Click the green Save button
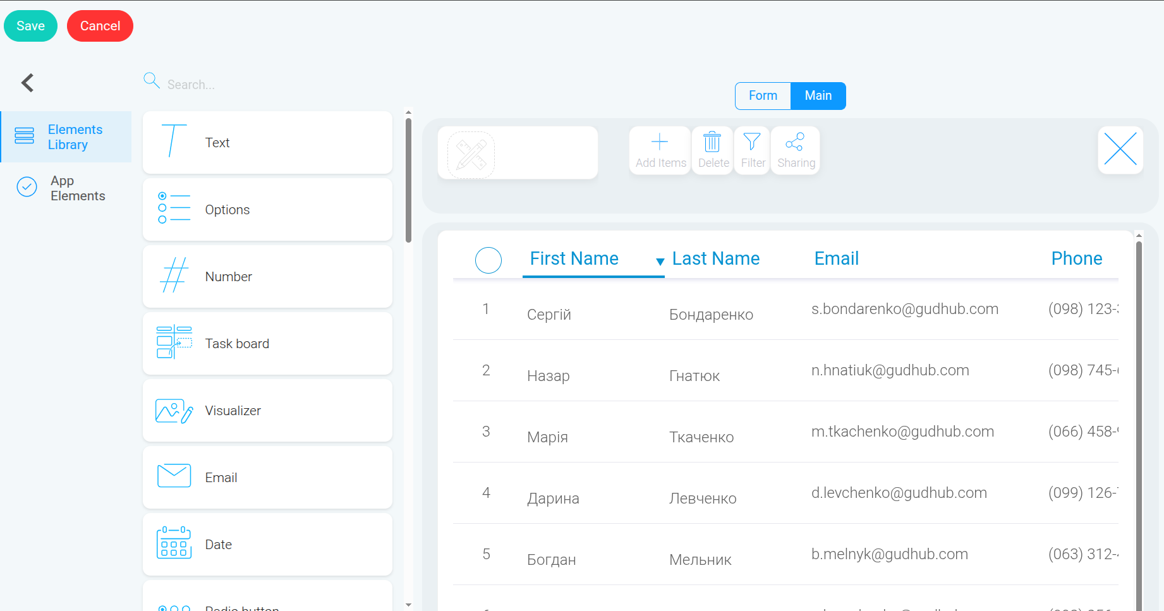This screenshot has height=611, width=1164. (x=30, y=26)
